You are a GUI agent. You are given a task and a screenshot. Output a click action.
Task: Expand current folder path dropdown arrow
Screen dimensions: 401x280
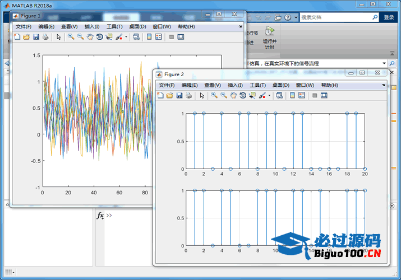384,63
